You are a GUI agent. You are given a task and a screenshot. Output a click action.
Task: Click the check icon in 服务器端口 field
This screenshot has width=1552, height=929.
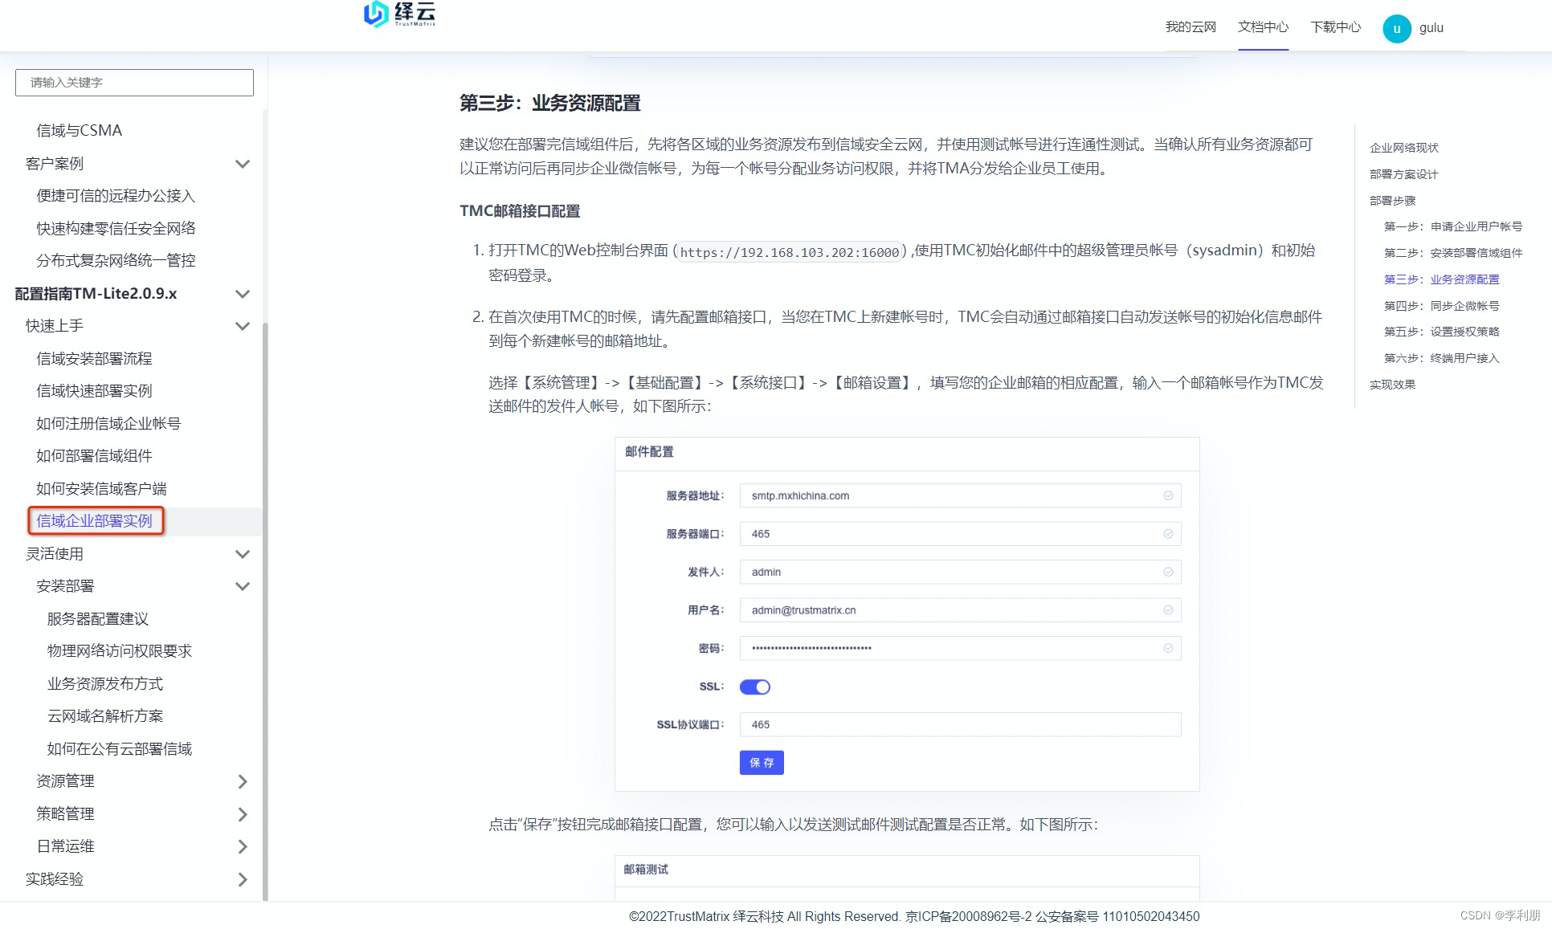tap(1168, 534)
